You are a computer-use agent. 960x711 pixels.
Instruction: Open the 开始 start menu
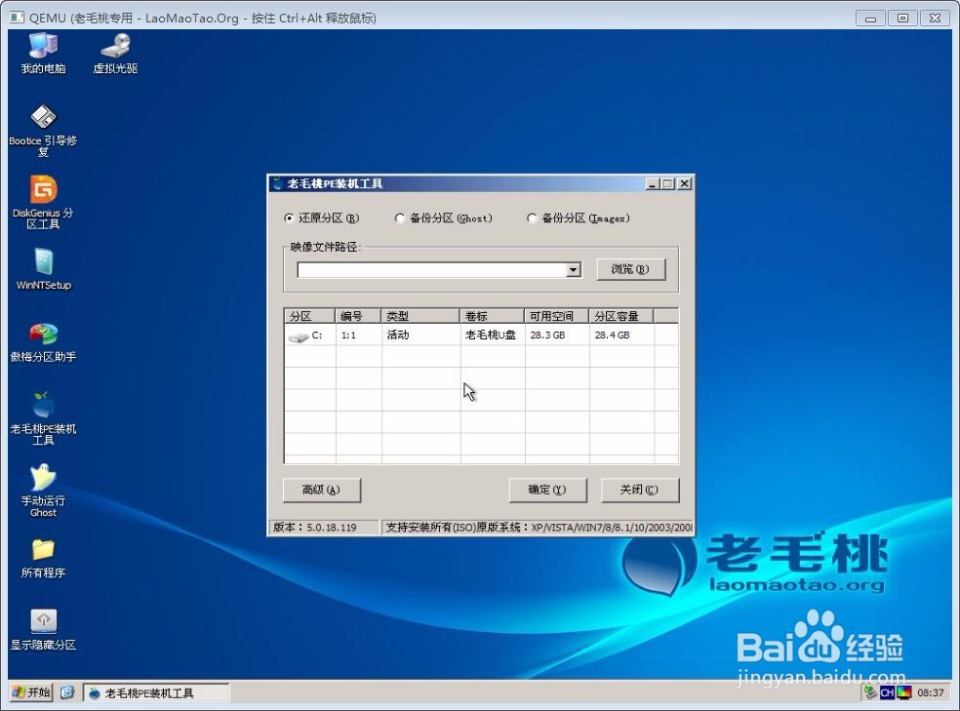click(x=29, y=692)
